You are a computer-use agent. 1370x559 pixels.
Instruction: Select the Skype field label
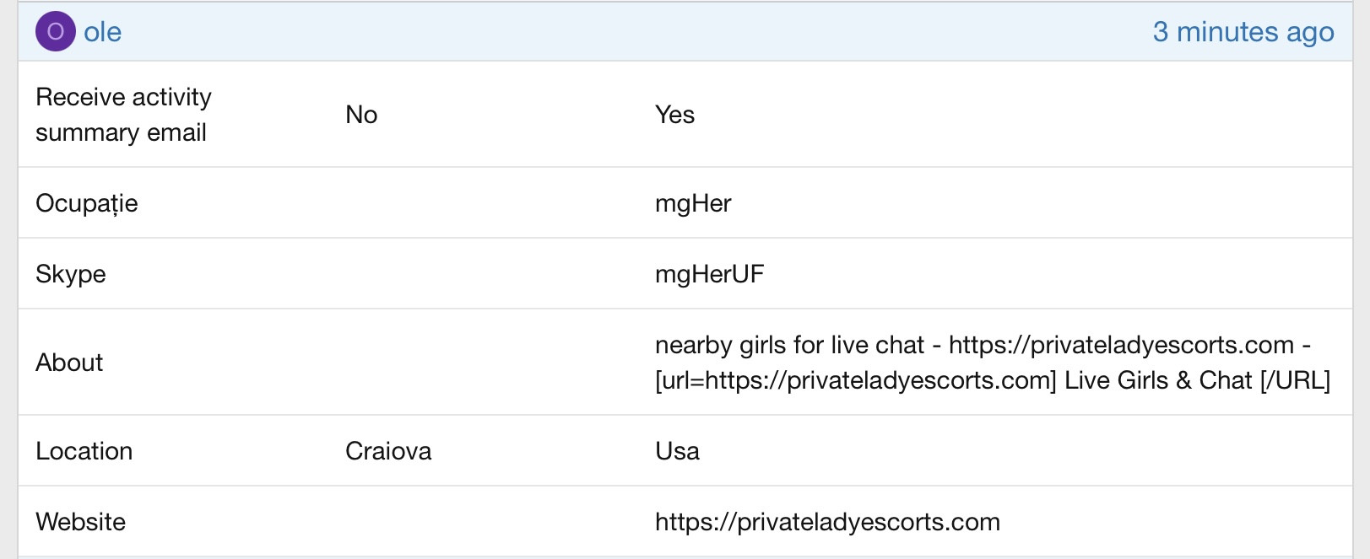(71, 274)
